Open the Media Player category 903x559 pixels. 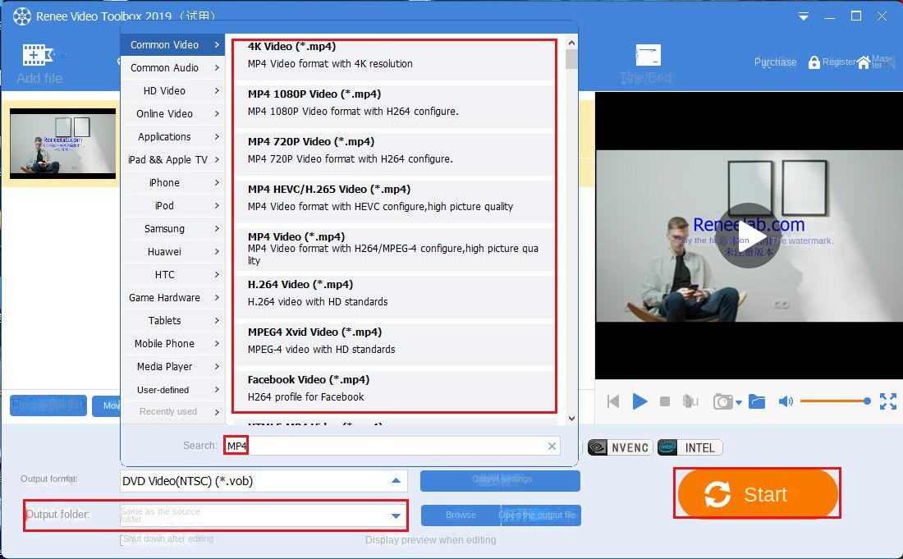click(172, 367)
